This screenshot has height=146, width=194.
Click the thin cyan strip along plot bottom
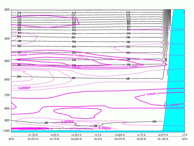(x=83, y=130)
